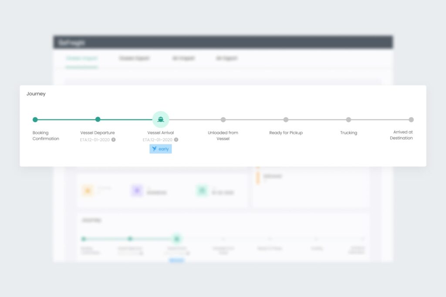Select the Trucking step dot
Viewport: 446px width, 297px height.
click(348, 120)
